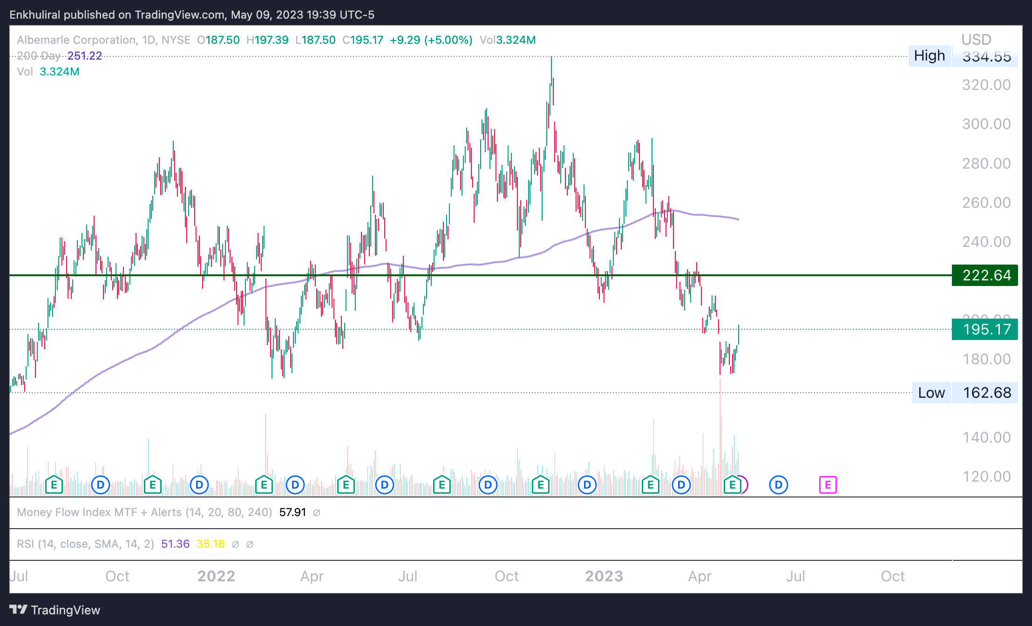Click the 2023 label on time axis
This screenshot has width=1032, height=626.
pos(604,576)
